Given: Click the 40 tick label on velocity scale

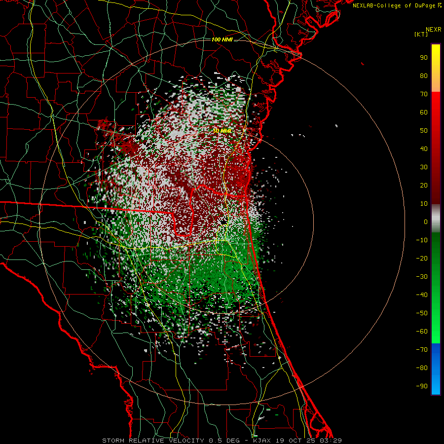Looking at the screenshot, I should (424, 149).
